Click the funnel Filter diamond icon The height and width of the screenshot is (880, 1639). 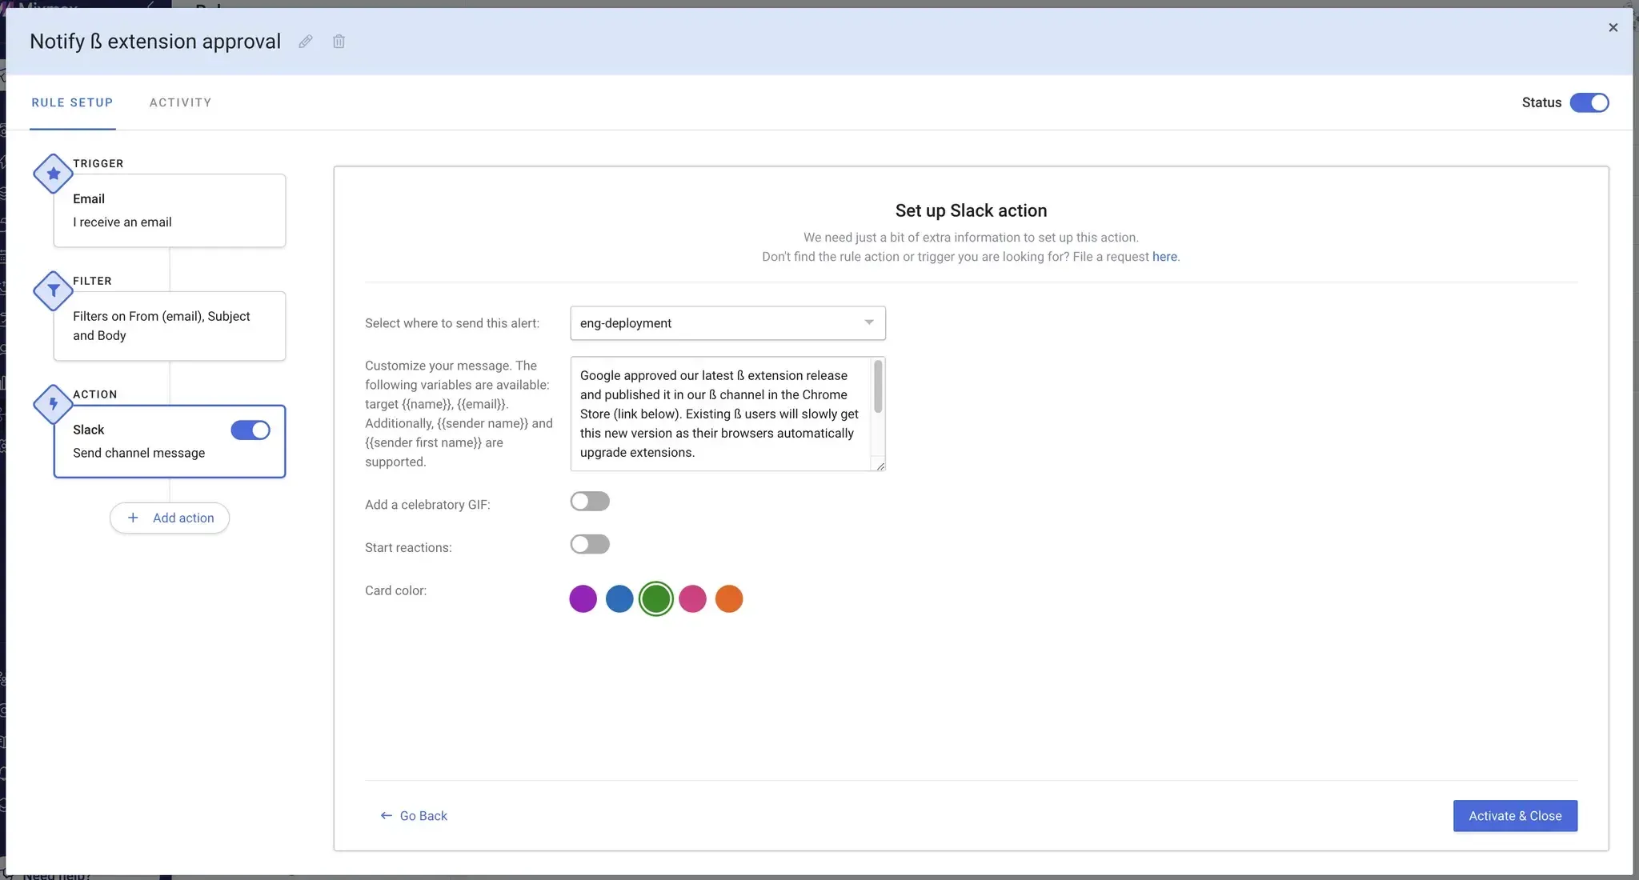click(54, 291)
